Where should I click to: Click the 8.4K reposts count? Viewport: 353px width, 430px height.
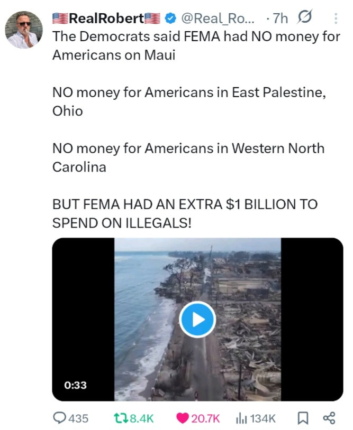142,418
